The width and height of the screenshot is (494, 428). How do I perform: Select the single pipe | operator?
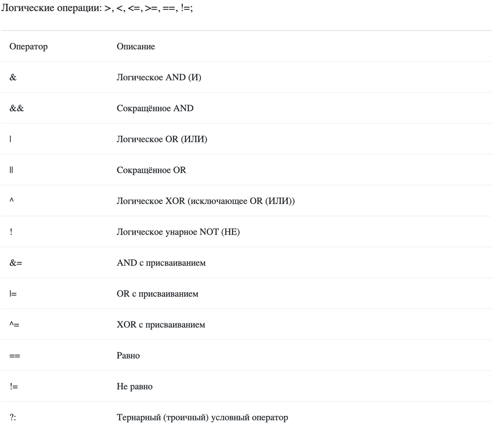click(x=10, y=139)
